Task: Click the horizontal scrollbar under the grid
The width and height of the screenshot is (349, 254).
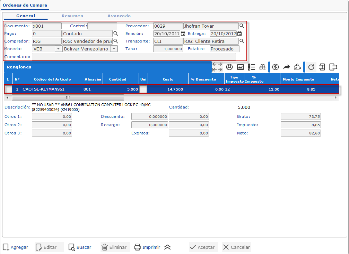Action: [x=68, y=98]
